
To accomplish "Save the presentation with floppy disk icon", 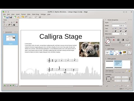I will coord(11,17).
